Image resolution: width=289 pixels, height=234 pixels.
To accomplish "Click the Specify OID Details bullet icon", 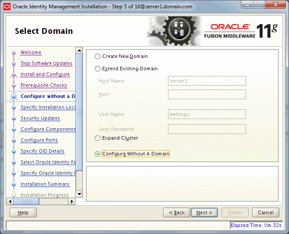I will click(x=14, y=151).
